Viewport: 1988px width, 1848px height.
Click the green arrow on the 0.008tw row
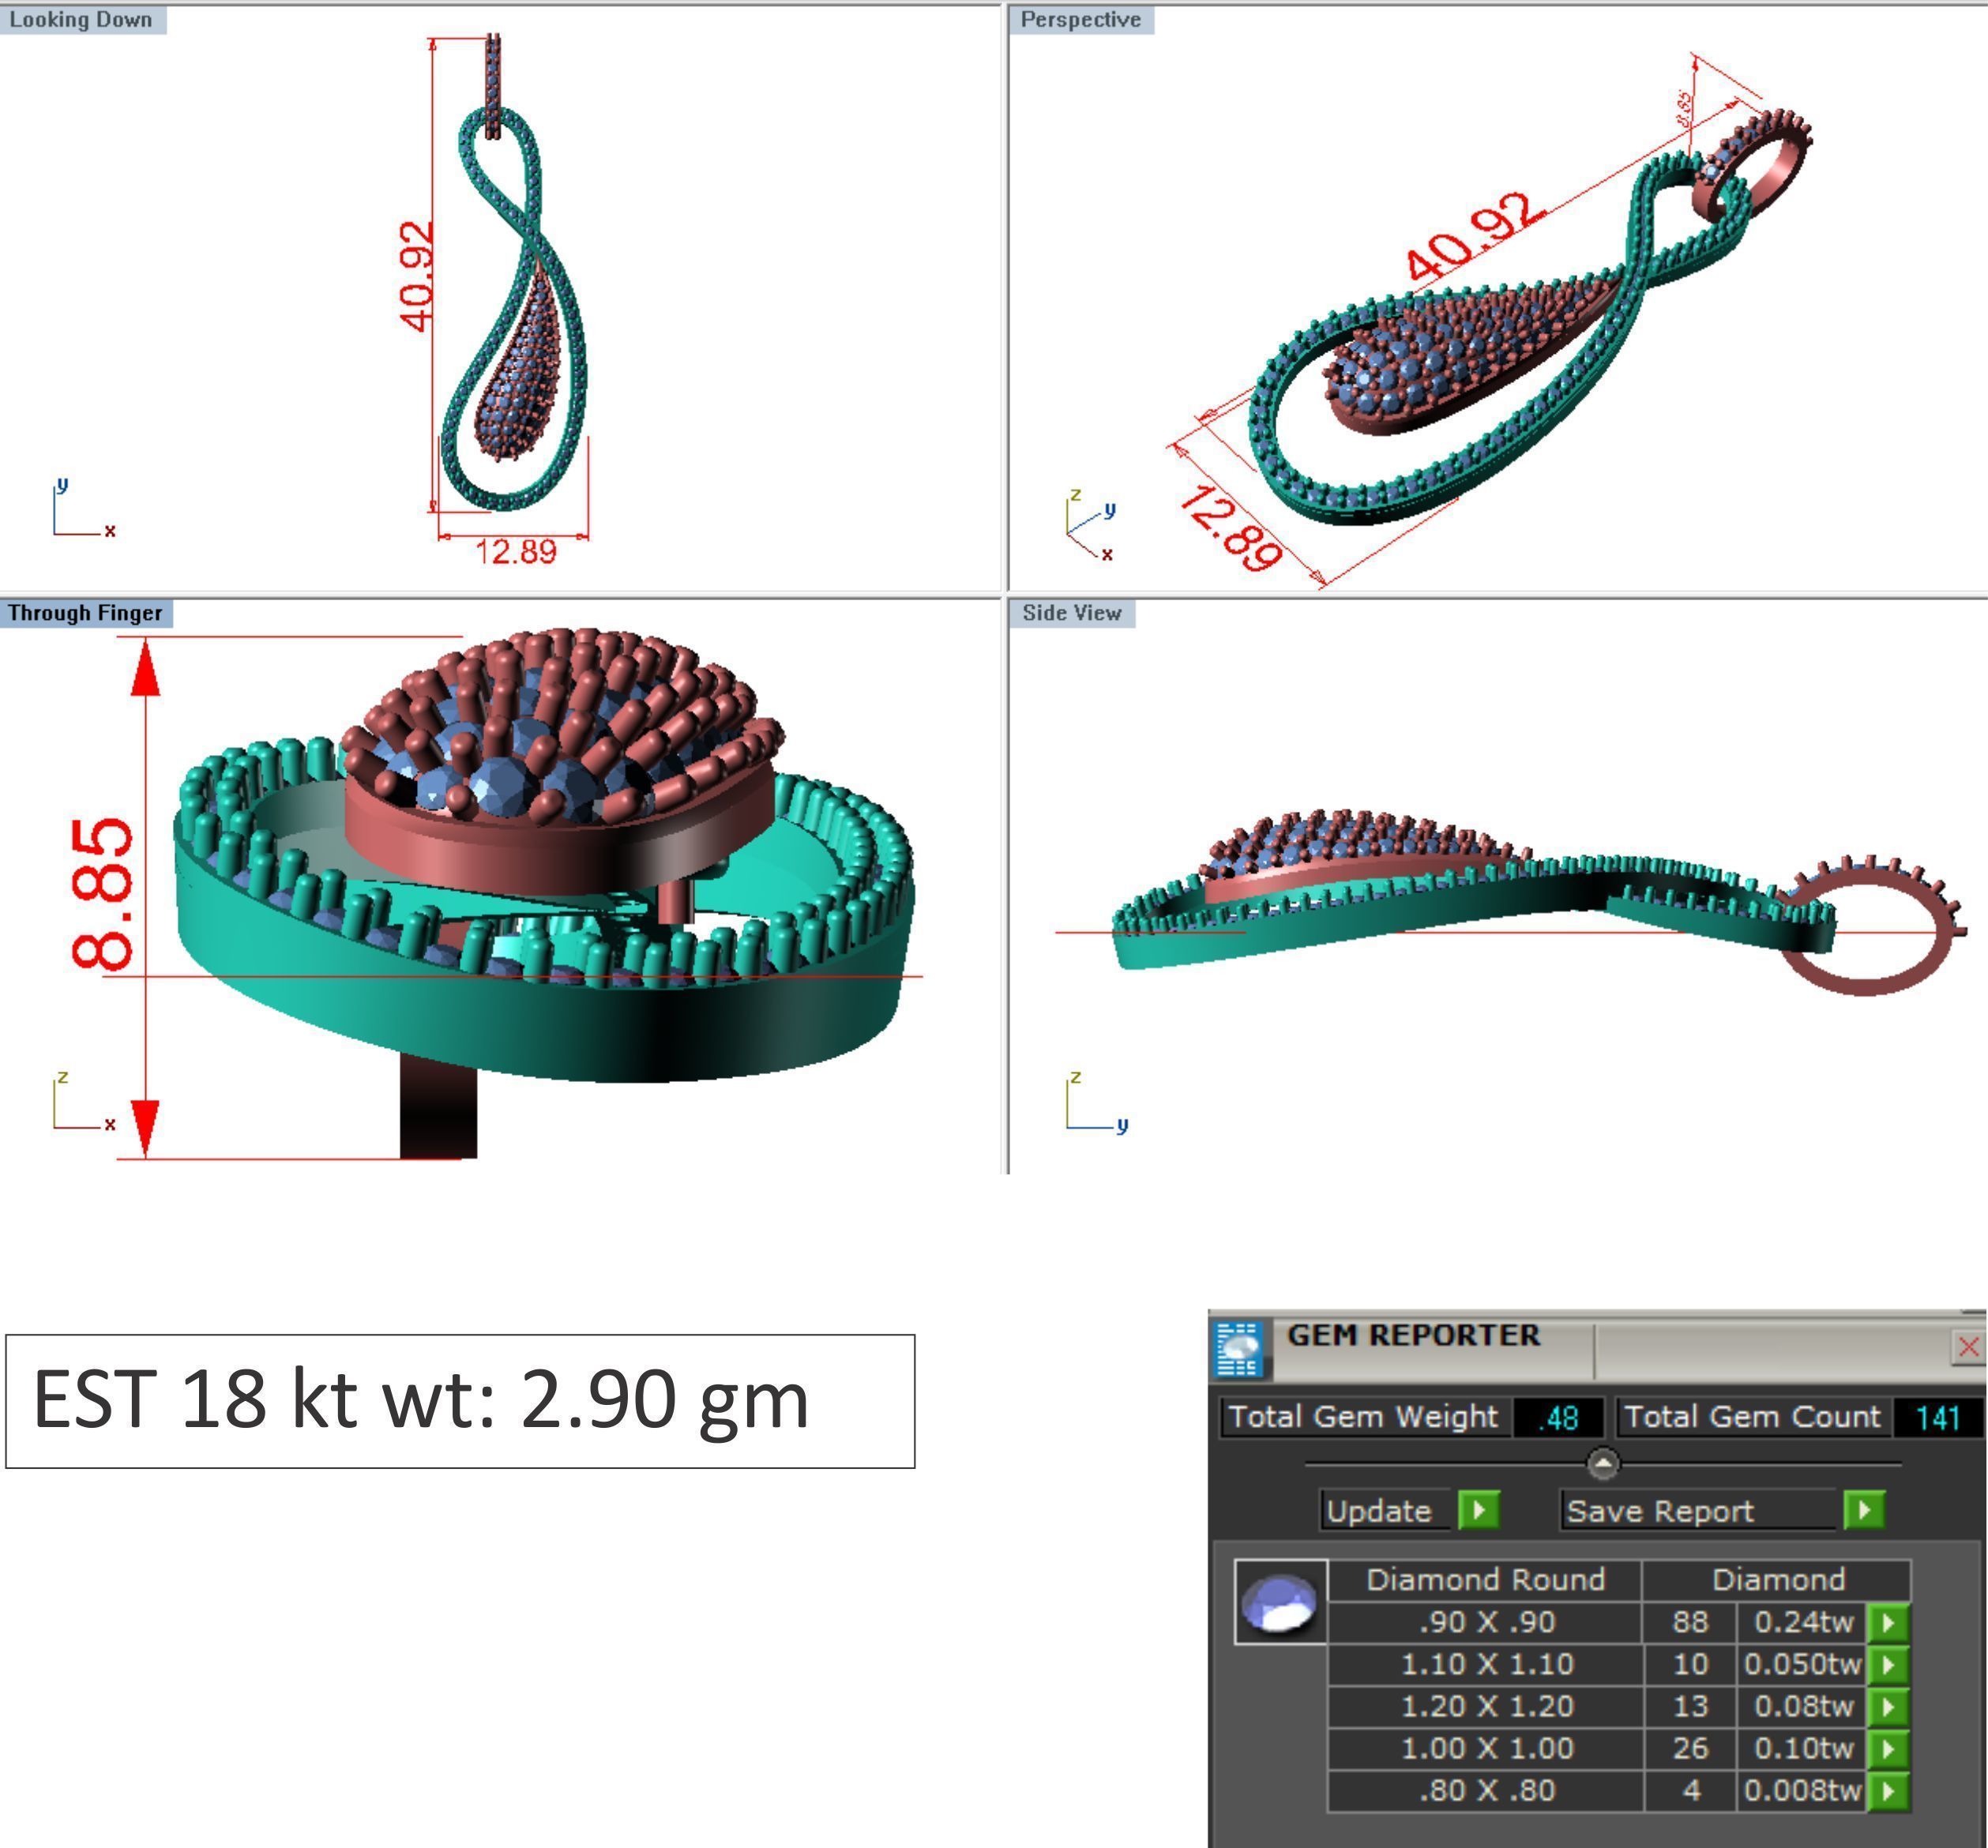[1889, 1790]
